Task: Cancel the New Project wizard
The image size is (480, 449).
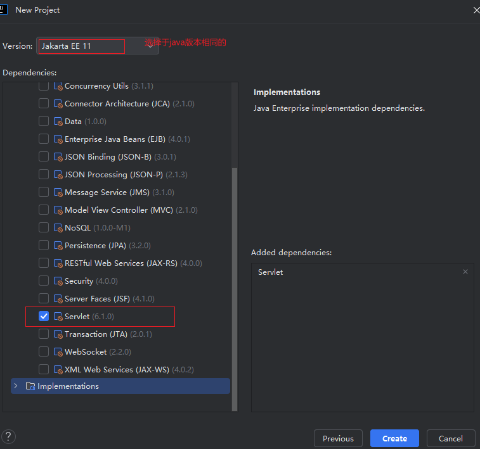Action: coord(451,439)
